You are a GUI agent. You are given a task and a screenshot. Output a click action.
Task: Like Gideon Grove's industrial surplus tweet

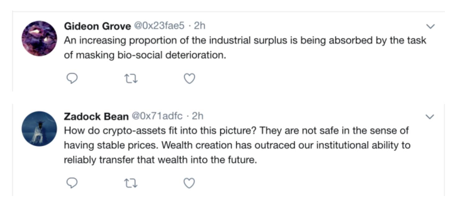pos(189,78)
